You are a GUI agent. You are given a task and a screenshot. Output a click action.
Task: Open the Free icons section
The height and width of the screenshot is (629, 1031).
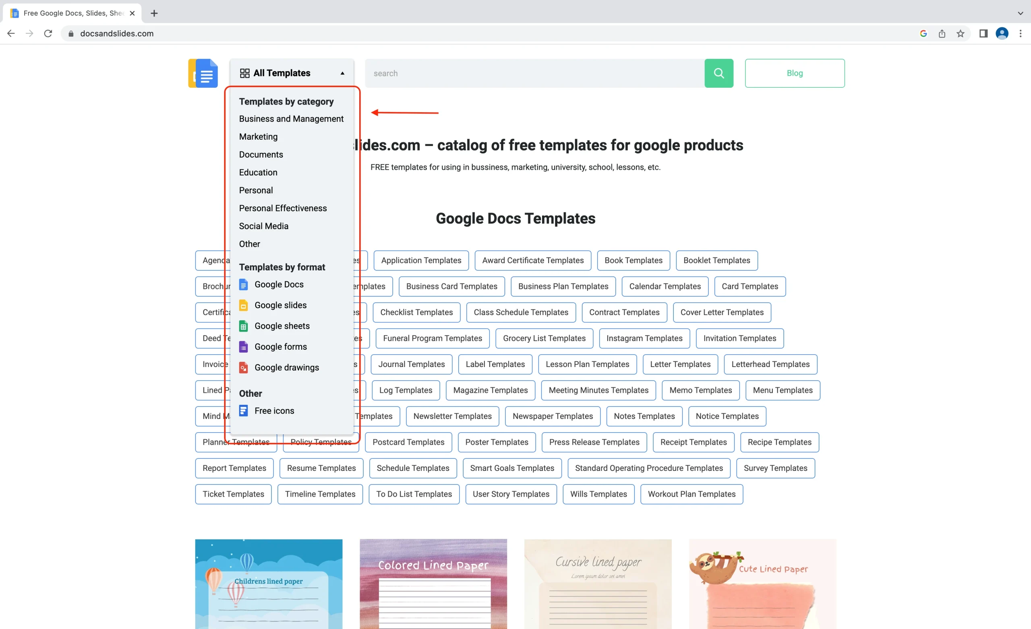(x=275, y=410)
